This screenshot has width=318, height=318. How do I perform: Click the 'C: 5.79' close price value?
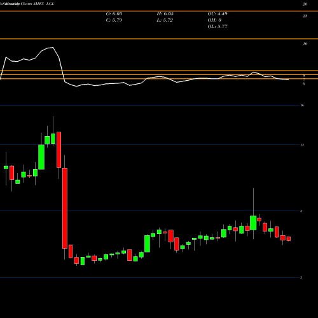[x=114, y=20]
